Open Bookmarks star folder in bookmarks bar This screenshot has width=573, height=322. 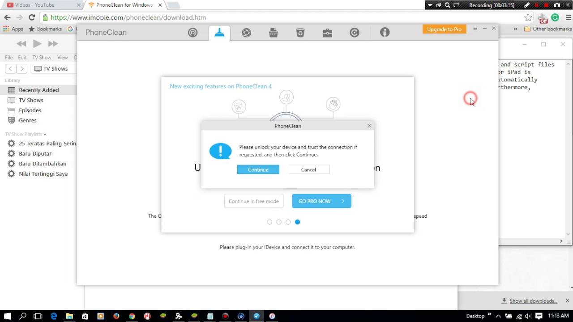pos(45,29)
